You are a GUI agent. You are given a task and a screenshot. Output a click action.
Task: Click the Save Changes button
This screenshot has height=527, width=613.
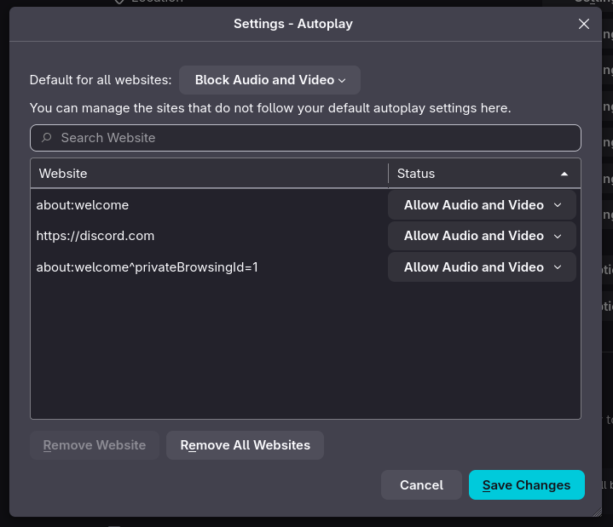pyautogui.click(x=526, y=485)
